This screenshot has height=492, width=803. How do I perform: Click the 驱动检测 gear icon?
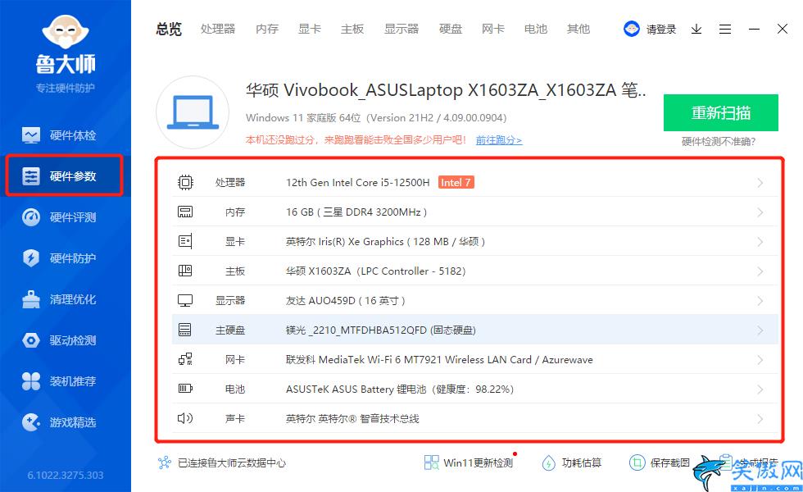[x=31, y=340]
